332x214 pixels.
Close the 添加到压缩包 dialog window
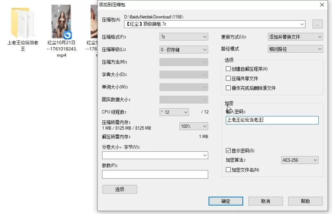pyautogui.click(x=322, y=5)
